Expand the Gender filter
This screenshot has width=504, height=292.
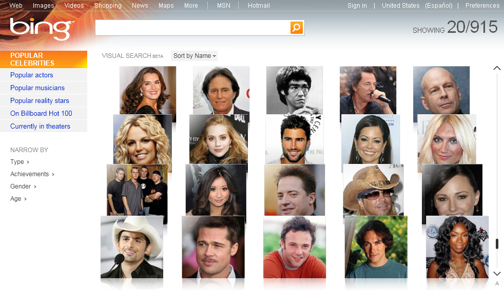[23, 186]
